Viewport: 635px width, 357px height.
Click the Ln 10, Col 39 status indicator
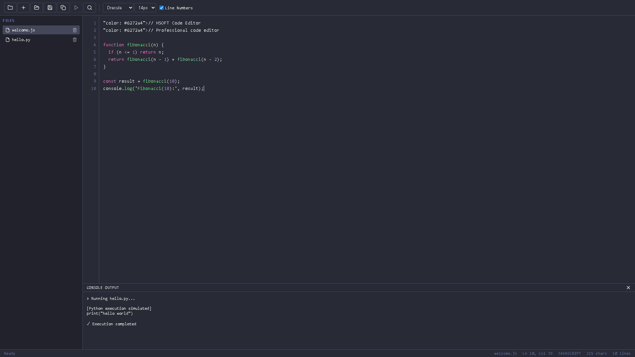coord(537,353)
